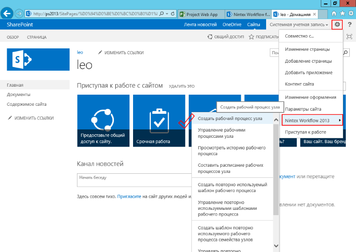The image size is (356, 252).
Task: Choose Совместно с... menu item
Action: pos(311,36)
